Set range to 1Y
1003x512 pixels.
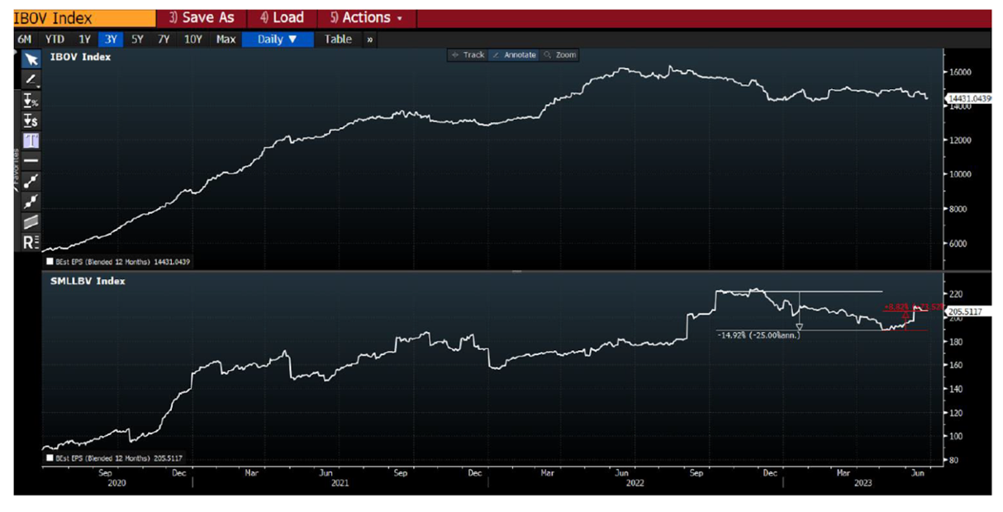[x=84, y=39]
